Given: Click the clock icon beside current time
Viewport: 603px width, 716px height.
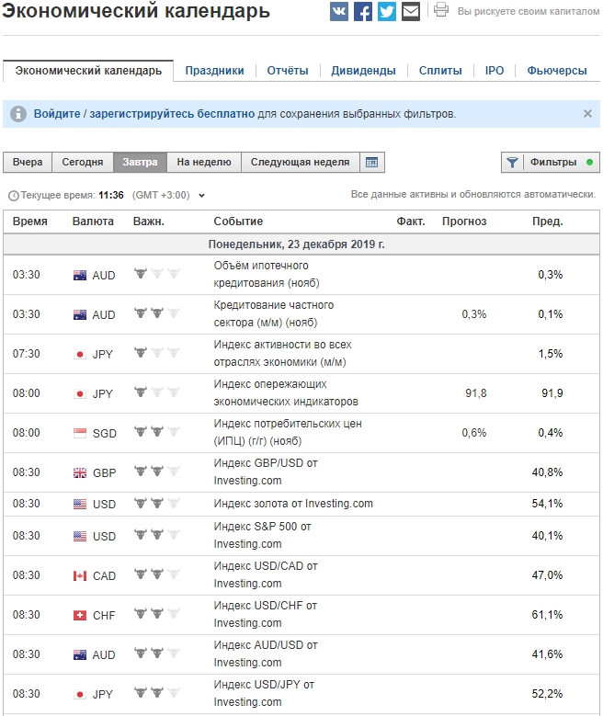Looking at the screenshot, I should [x=13, y=196].
